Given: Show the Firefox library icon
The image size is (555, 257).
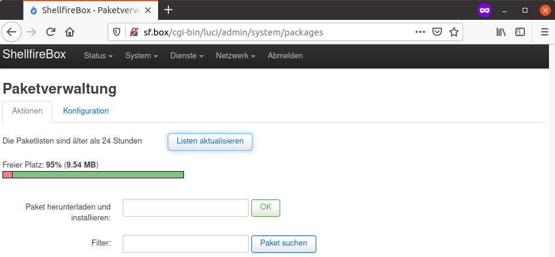Looking at the screenshot, I should coord(501,32).
